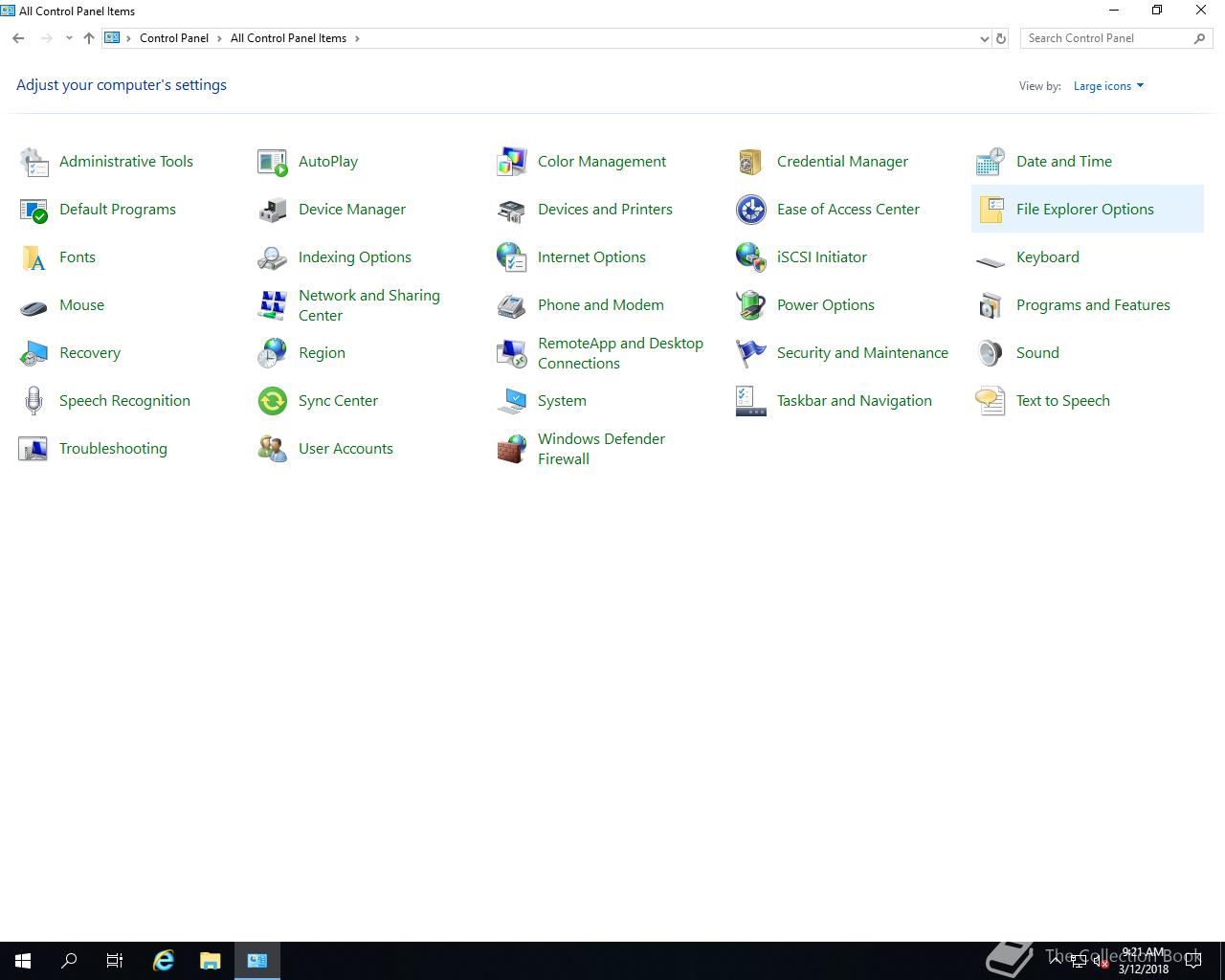Open Task View from the taskbar
Screen dimensions: 1225x980
(115, 961)
